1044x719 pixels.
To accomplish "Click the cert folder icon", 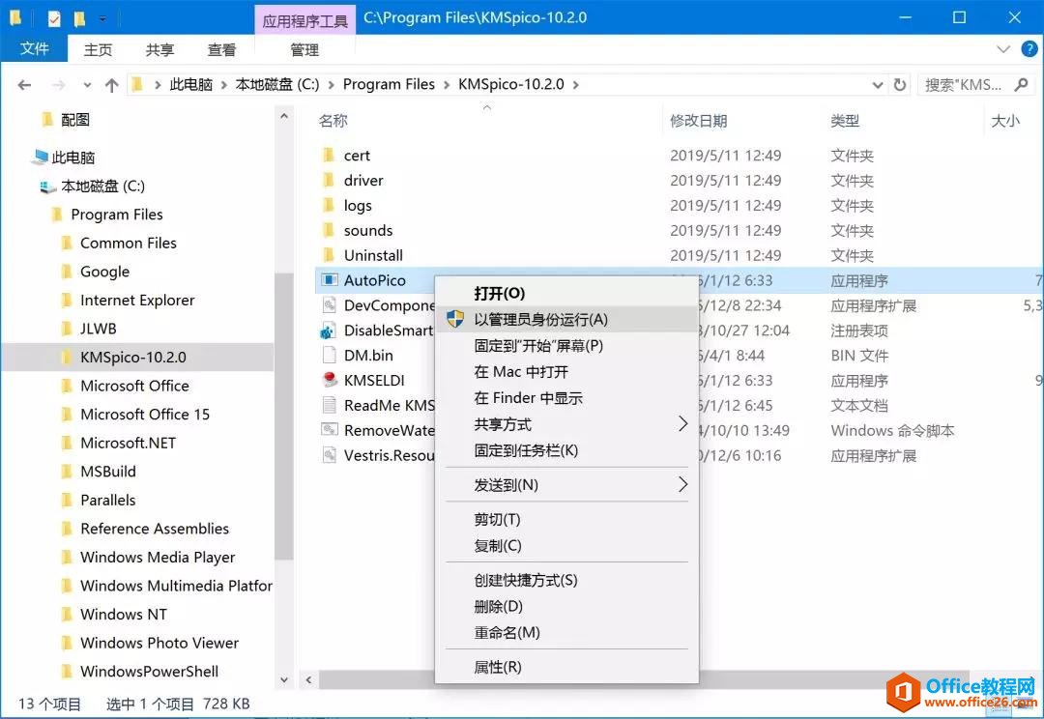I will [329, 156].
